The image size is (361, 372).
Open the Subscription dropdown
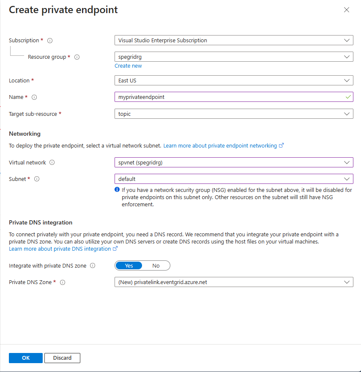pyautogui.click(x=233, y=41)
